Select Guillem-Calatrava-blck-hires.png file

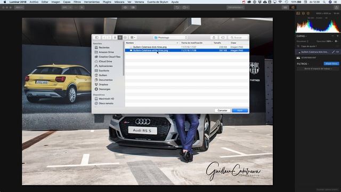[x=187, y=47]
